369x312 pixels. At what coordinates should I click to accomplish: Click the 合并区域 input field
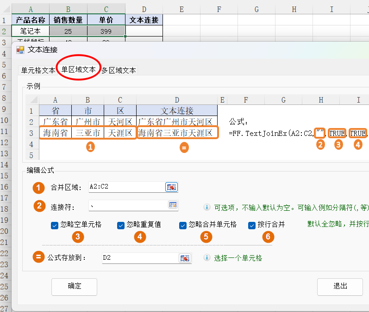[125, 187]
